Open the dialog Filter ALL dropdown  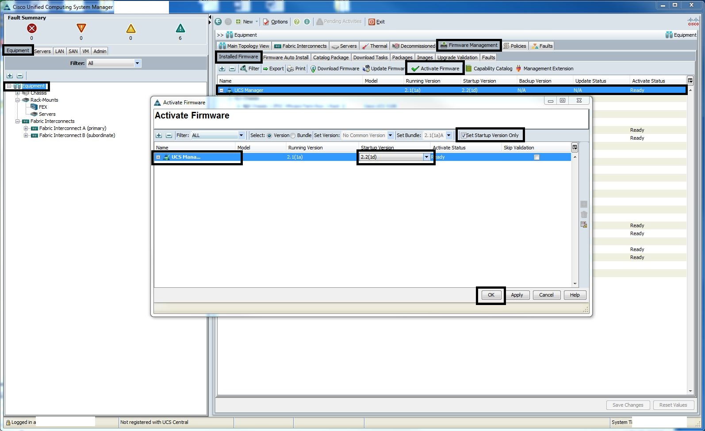pyautogui.click(x=241, y=135)
